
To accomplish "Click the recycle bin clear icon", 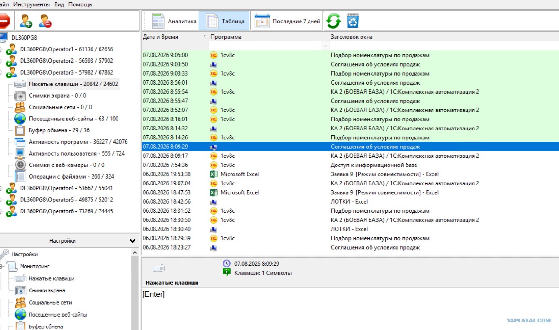I will pyautogui.click(x=353, y=21).
